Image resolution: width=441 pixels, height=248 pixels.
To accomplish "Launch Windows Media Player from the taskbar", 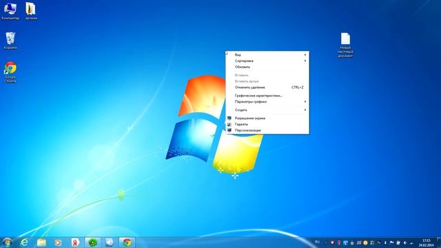I will click(x=58, y=242).
